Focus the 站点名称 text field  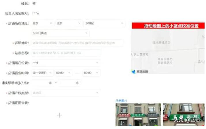point(66,53)
